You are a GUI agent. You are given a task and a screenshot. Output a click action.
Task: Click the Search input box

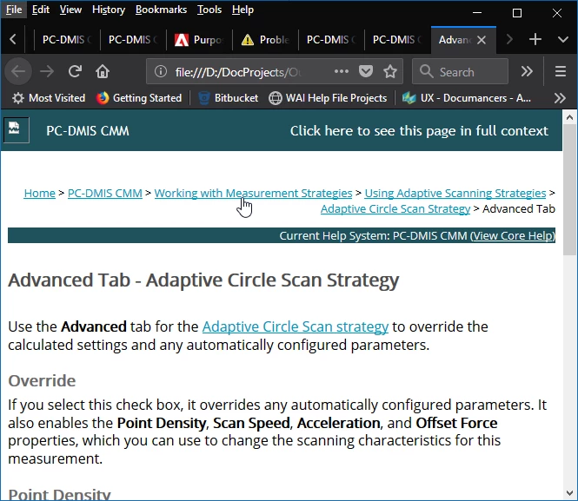point(460,71)
